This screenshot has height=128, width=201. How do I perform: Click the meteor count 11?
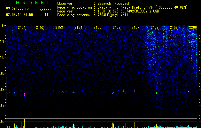[46, 15]
